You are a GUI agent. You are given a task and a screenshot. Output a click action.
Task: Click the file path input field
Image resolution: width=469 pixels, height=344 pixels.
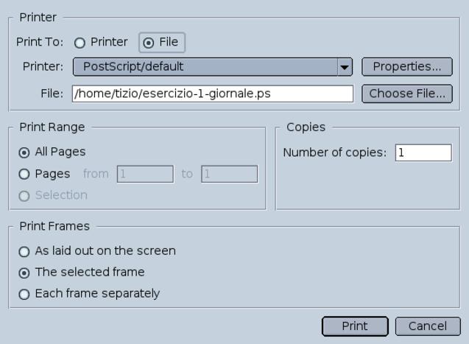[212, 94]
